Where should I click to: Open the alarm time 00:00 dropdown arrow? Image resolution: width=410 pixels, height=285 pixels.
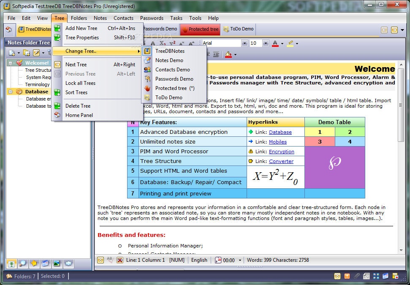click(x=240, y=261)
